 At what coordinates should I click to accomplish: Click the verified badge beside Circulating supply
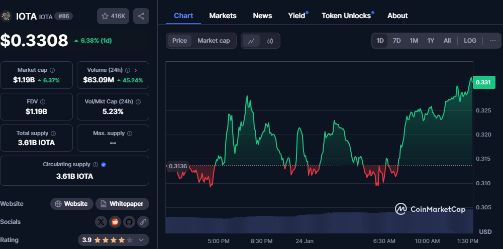[x=104, y=164]
